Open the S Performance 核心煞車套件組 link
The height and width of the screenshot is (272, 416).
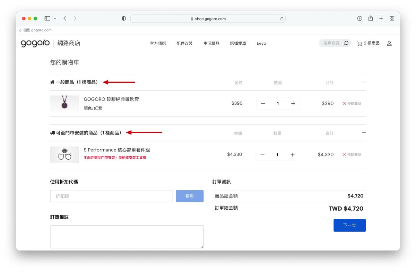[x=117, y=150]
